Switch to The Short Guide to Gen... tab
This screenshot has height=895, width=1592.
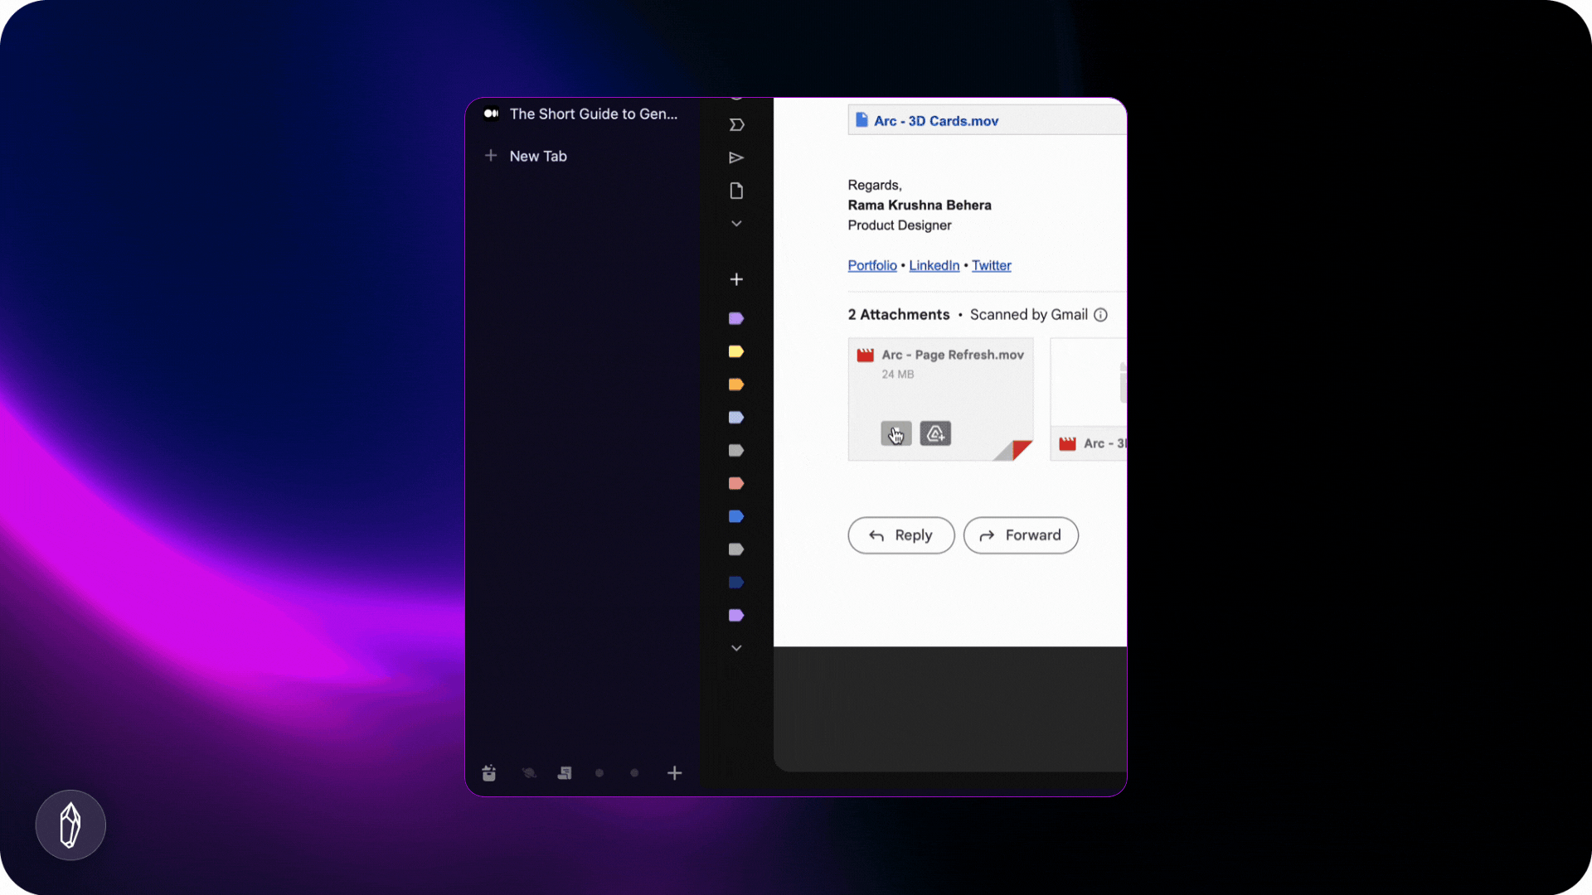[592, 114]
